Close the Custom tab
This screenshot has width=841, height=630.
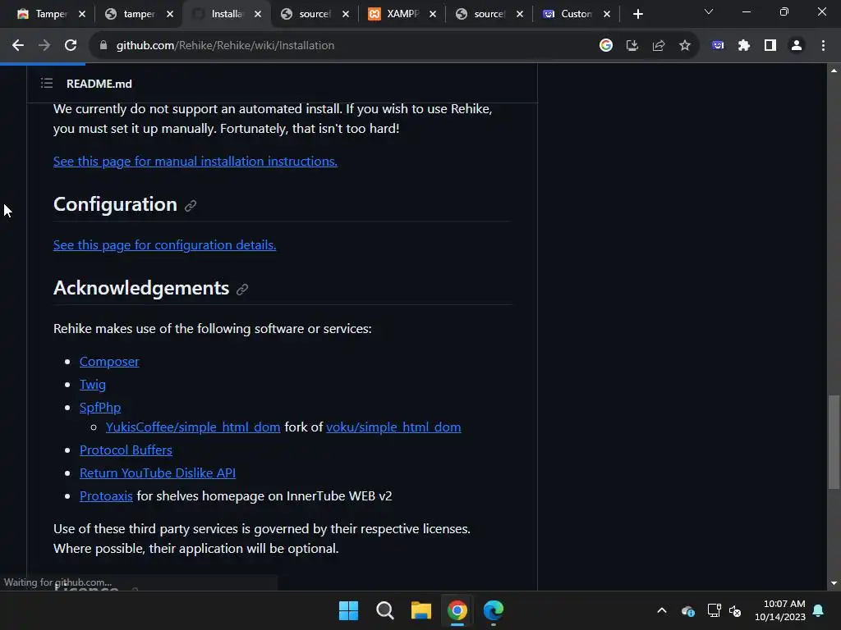[x=607, y=14]
